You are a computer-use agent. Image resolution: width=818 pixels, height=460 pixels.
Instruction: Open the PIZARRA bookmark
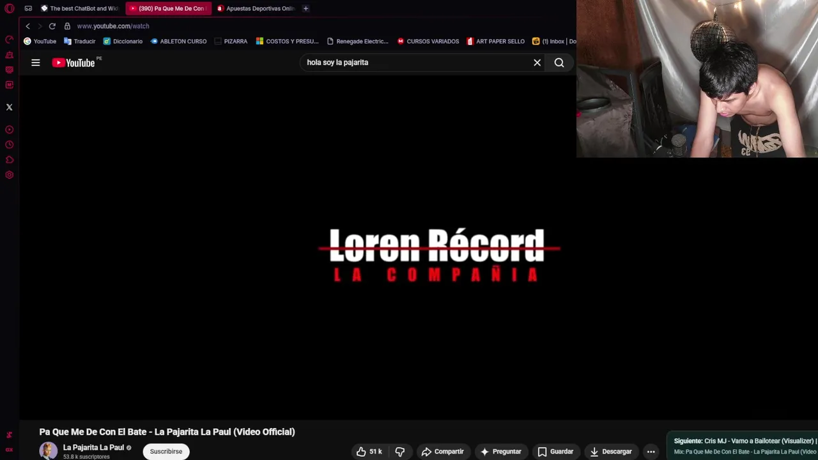(x=231, y=41)
